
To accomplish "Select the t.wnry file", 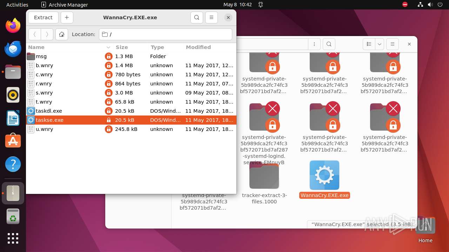I will [131, 102].
